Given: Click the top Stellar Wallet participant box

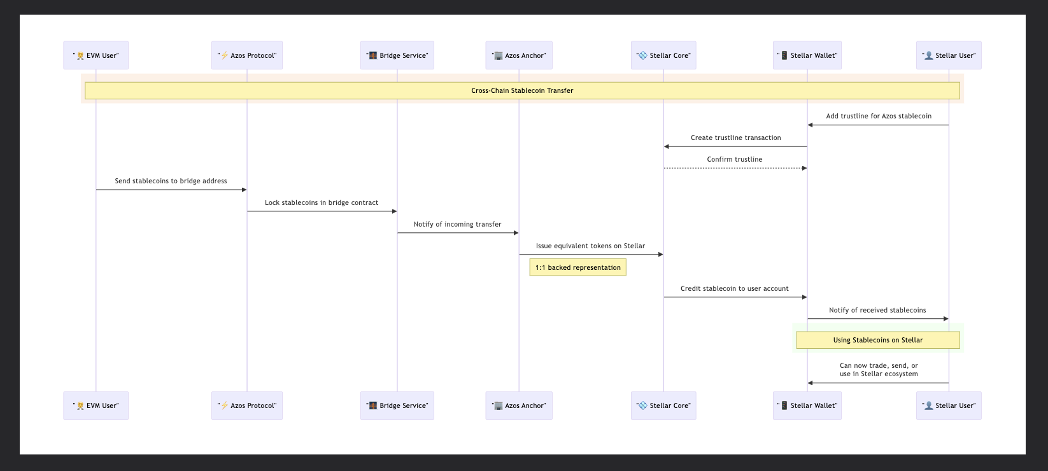Looking at the screenshot, I should pos(807,55).
